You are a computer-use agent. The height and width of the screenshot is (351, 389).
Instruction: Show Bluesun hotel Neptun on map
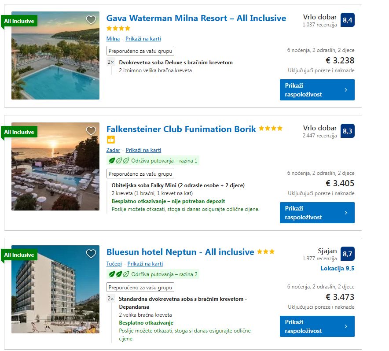145,264
